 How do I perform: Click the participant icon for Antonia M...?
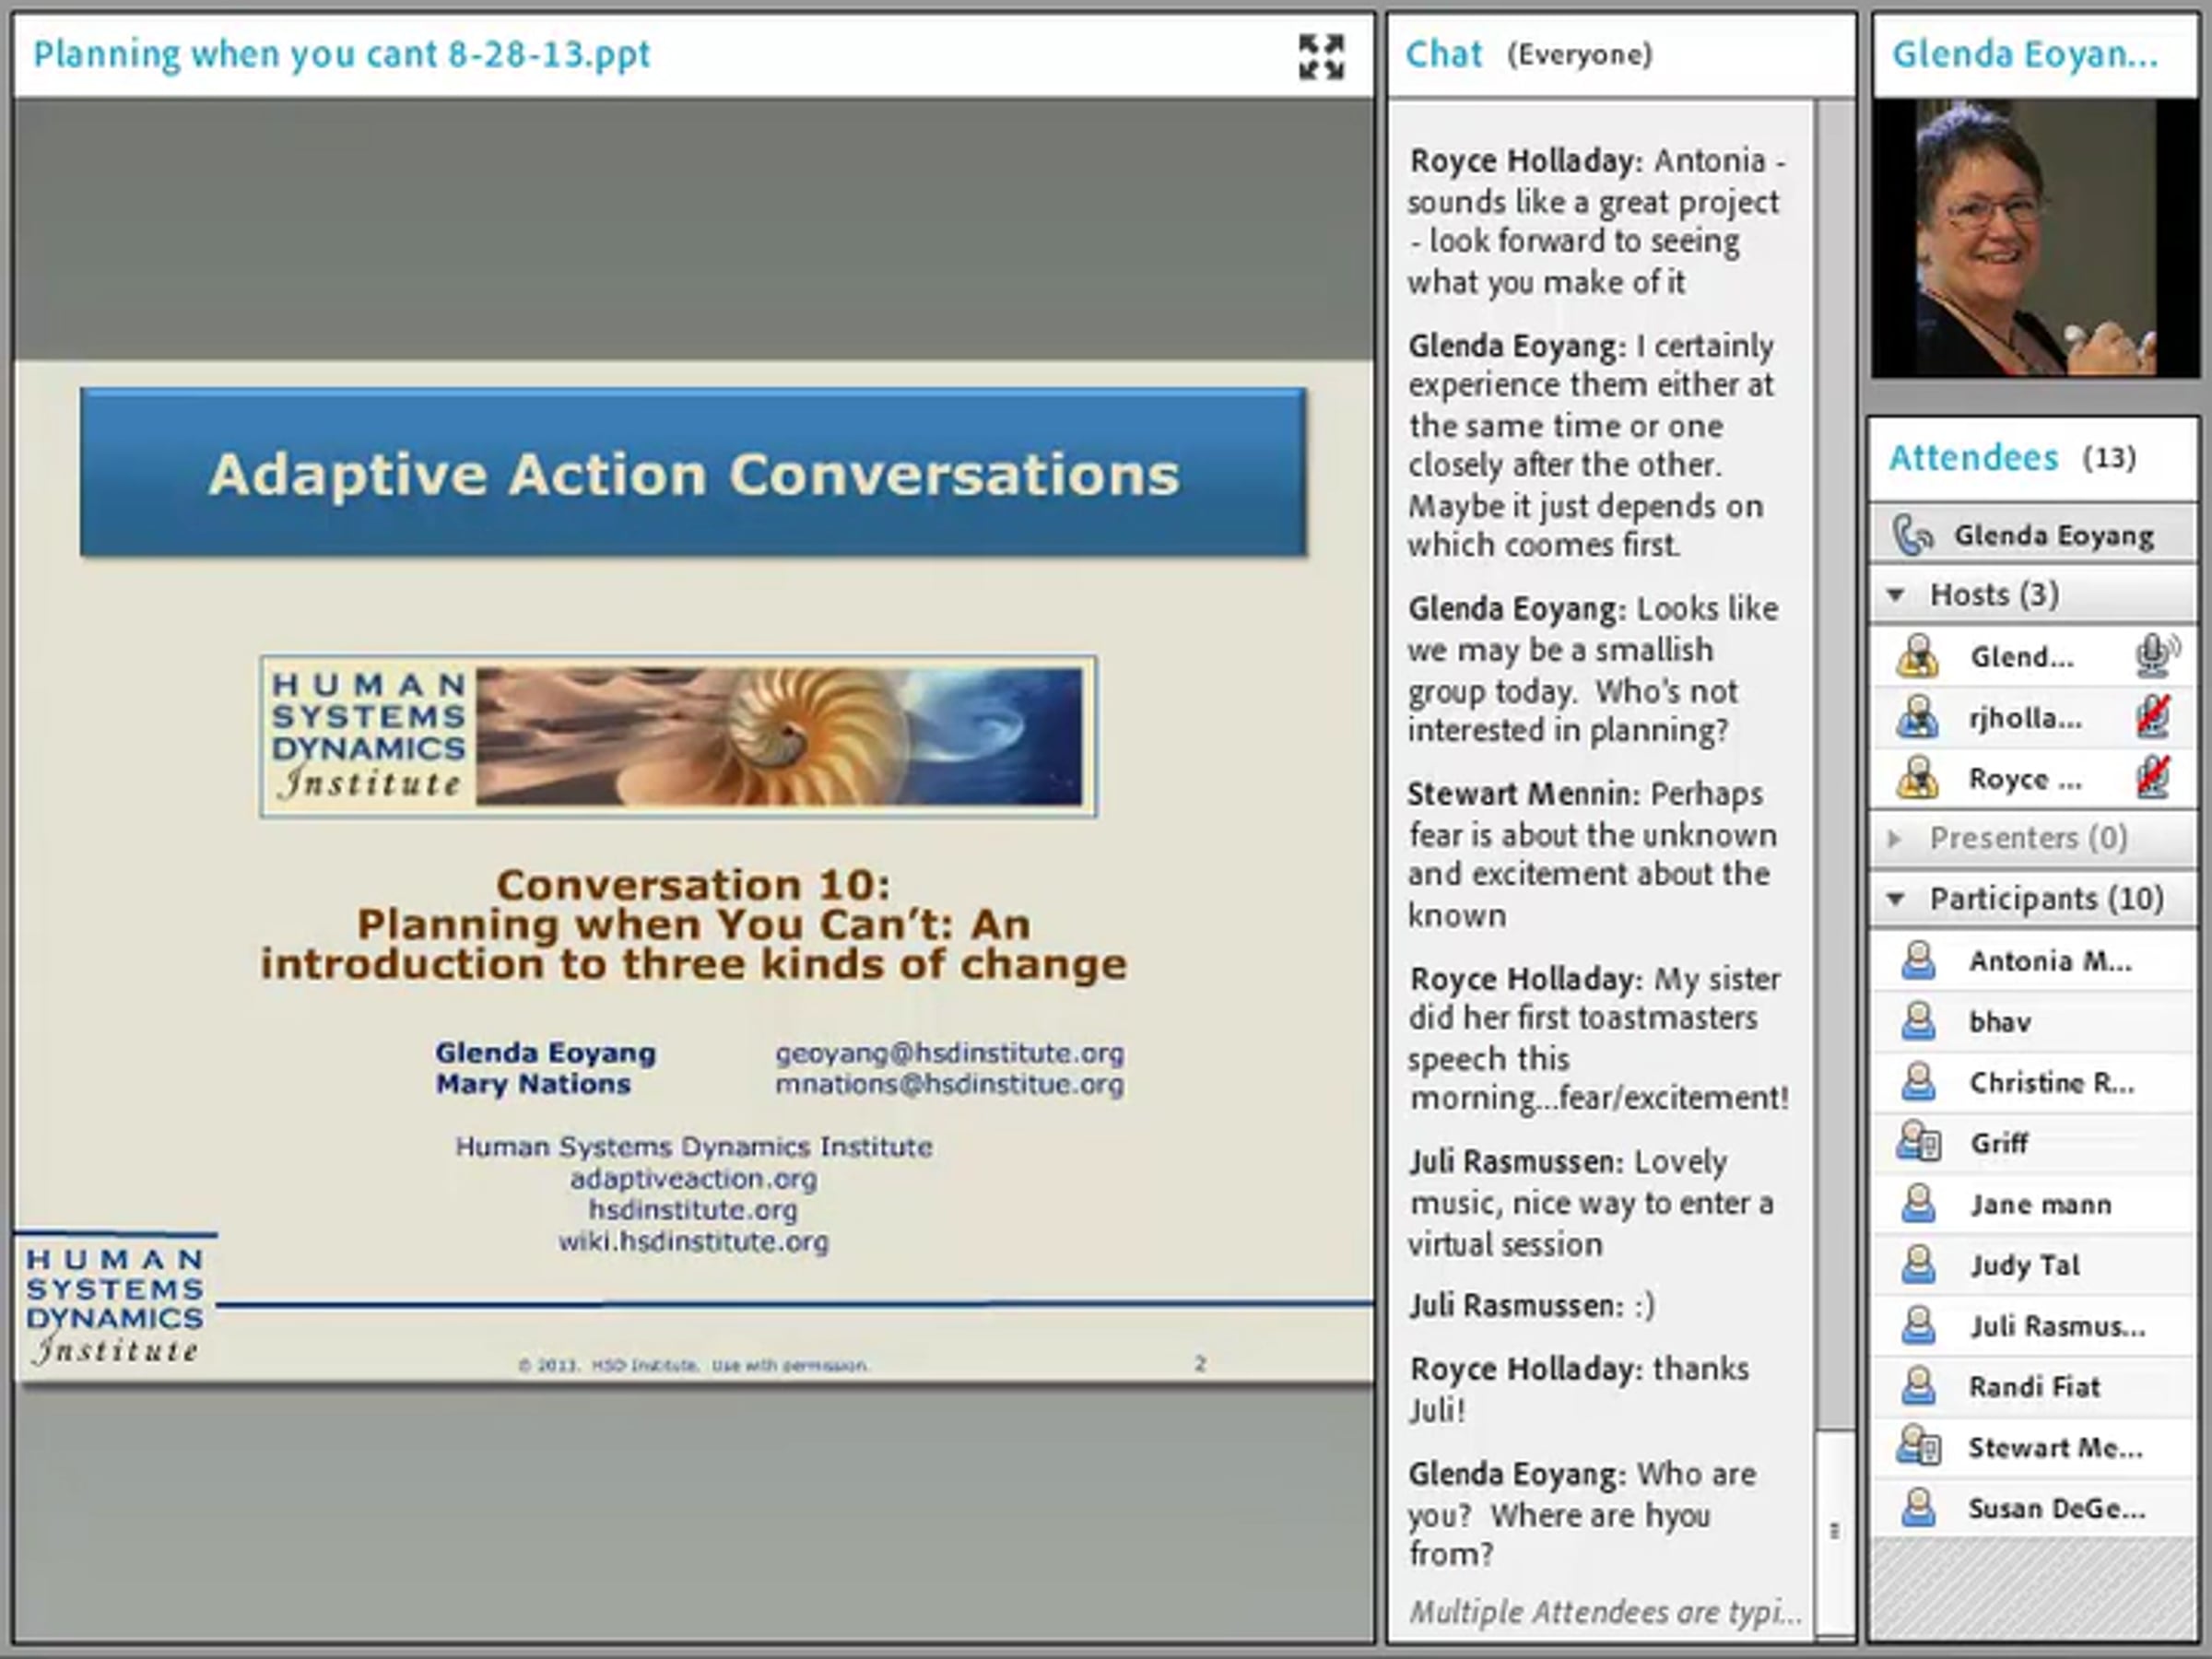coord(1918,961)
